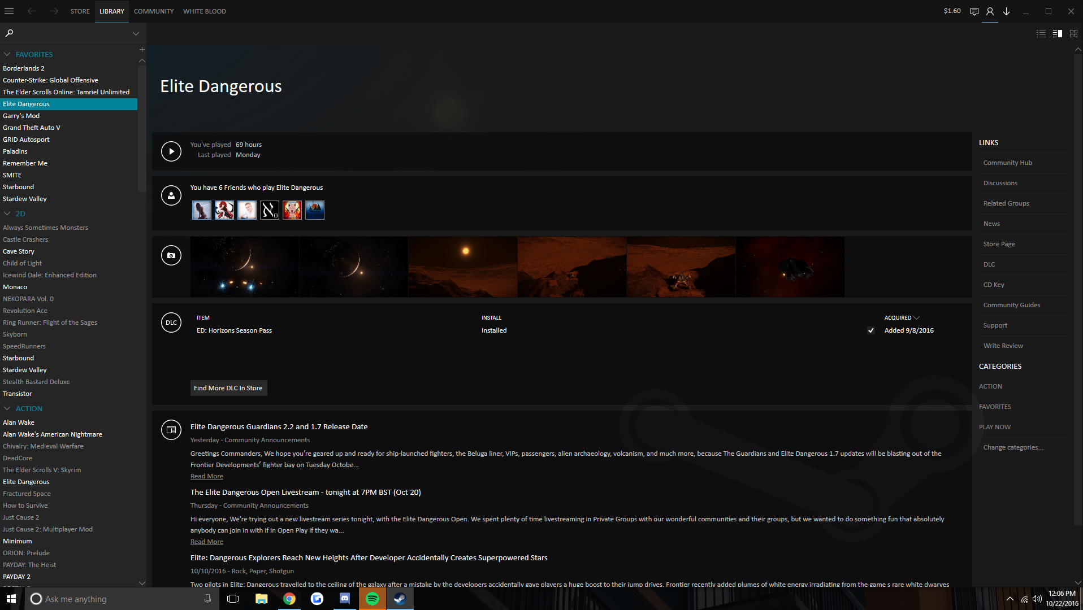Open the $1.60 wallet balance

point(952,11)
